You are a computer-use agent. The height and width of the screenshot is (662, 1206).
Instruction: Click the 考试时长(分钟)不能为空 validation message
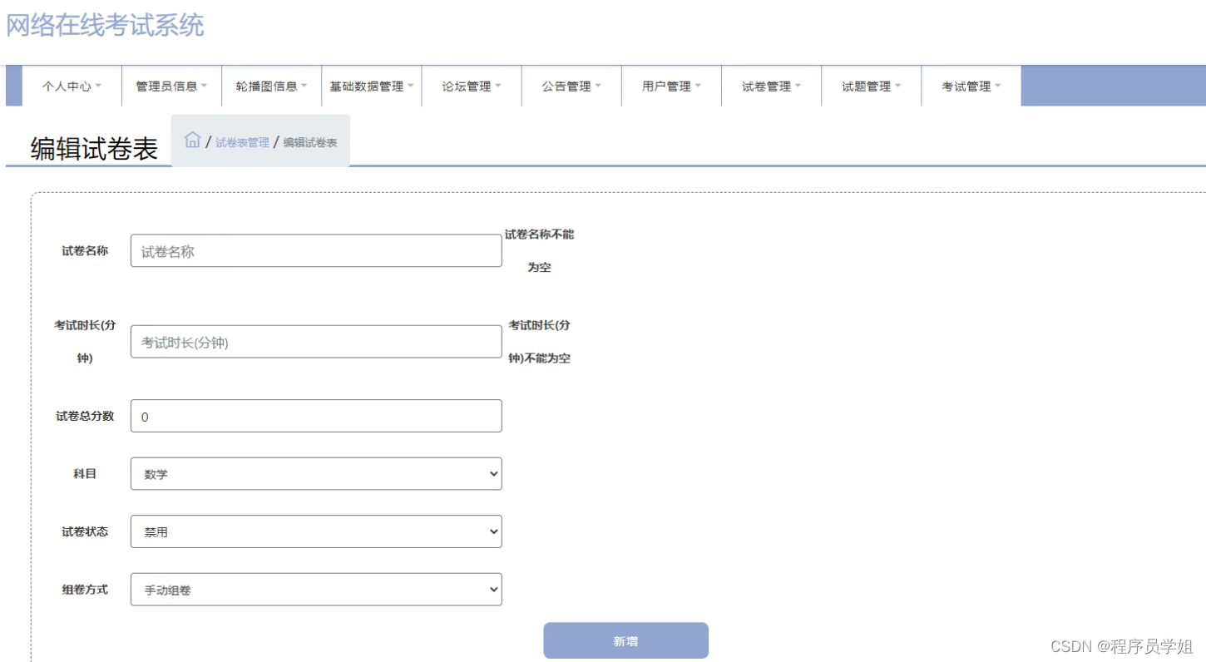point(539,342)
